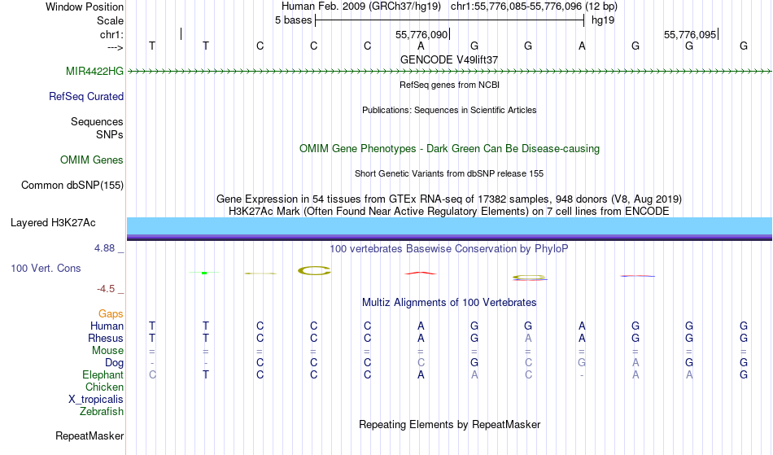Screen dimensions: 773x455
Task: Click the Dog alignment row label
Action: click(x=115, y=363)
